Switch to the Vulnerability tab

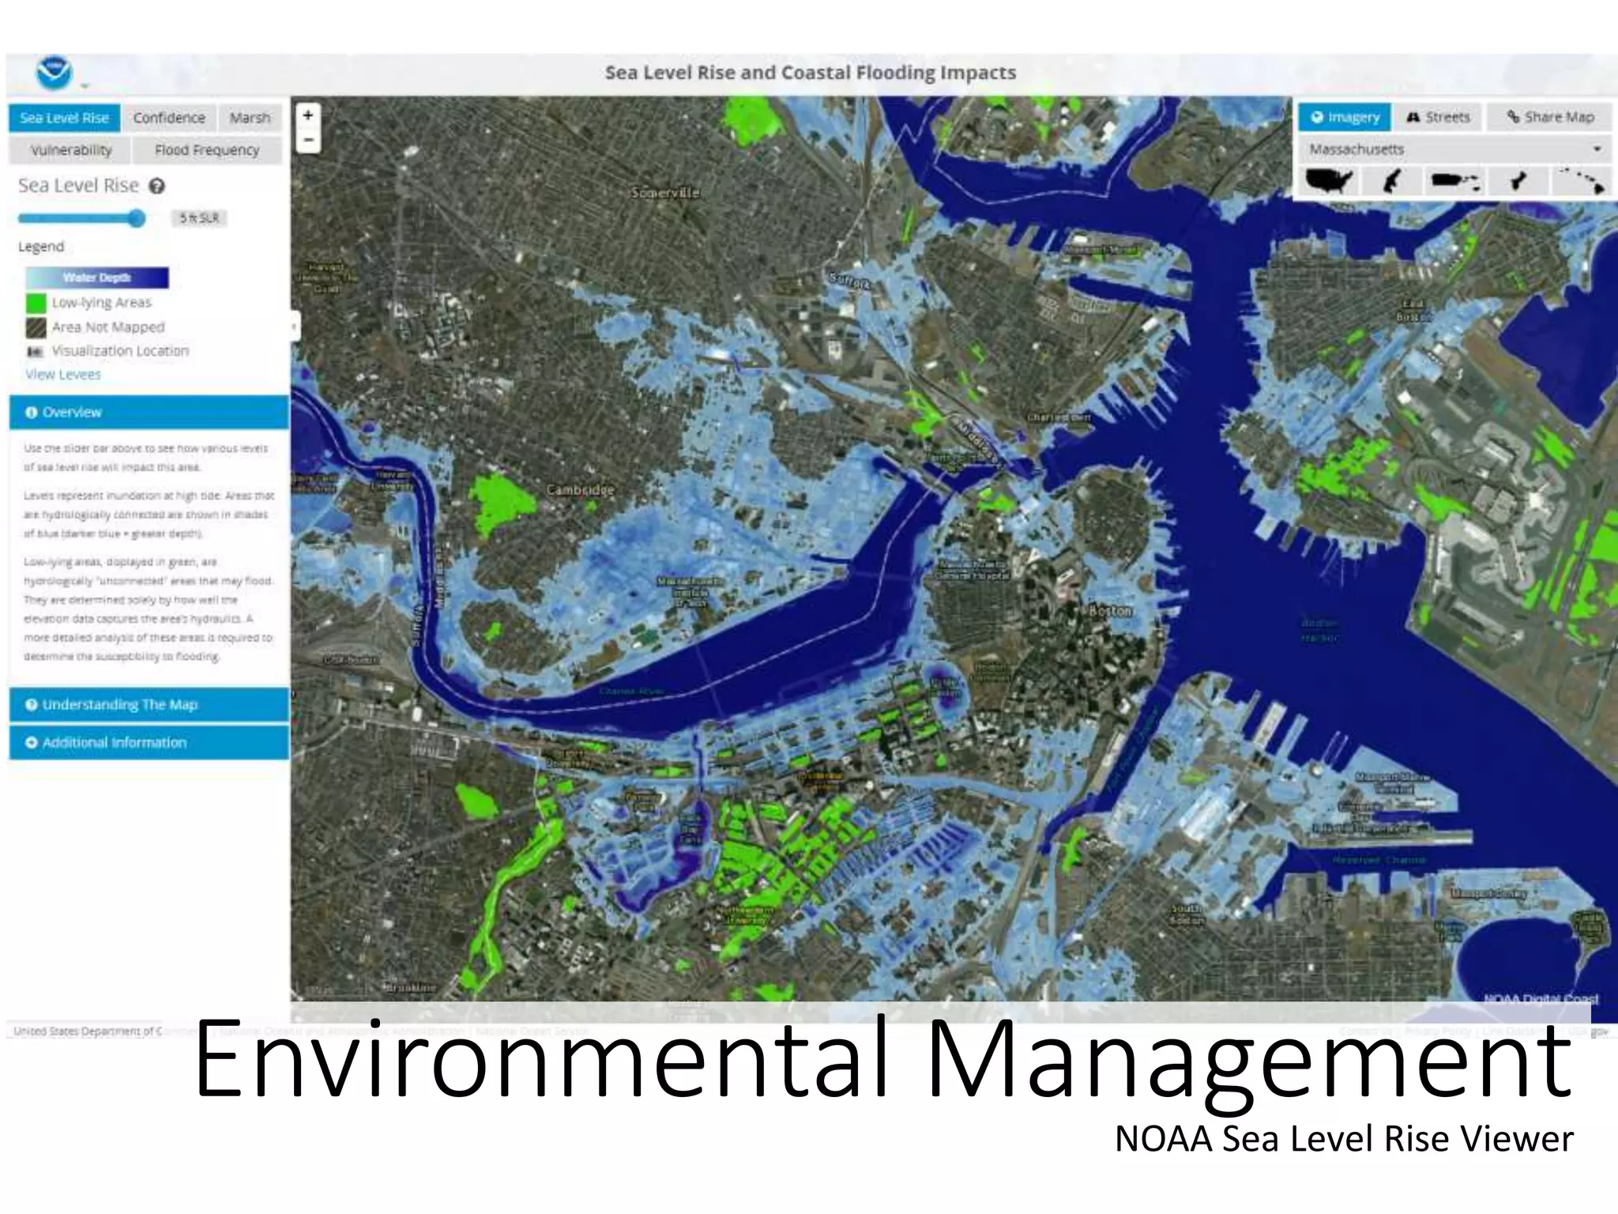click(70, 150)
